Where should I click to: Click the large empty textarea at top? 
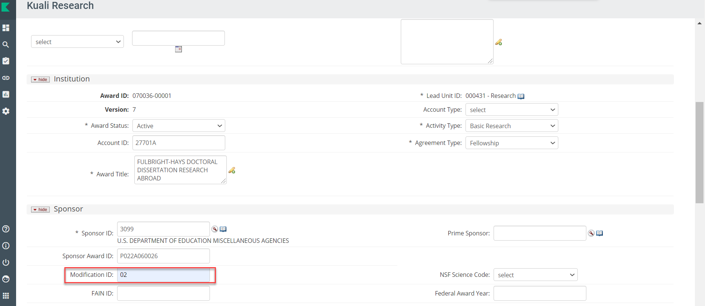tap(447, 41)
